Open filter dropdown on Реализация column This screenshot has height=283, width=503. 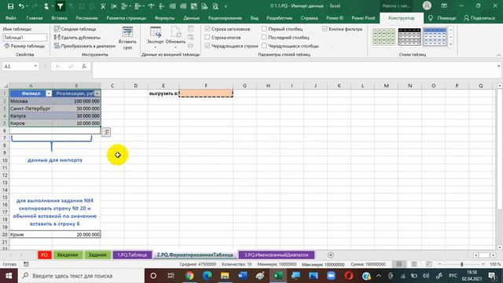tap(97, 94)
